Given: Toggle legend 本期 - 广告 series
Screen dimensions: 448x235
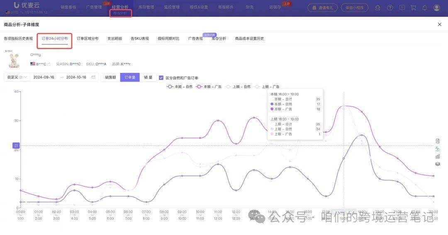Looking at the screenshot, I should [x=209, y=86].
